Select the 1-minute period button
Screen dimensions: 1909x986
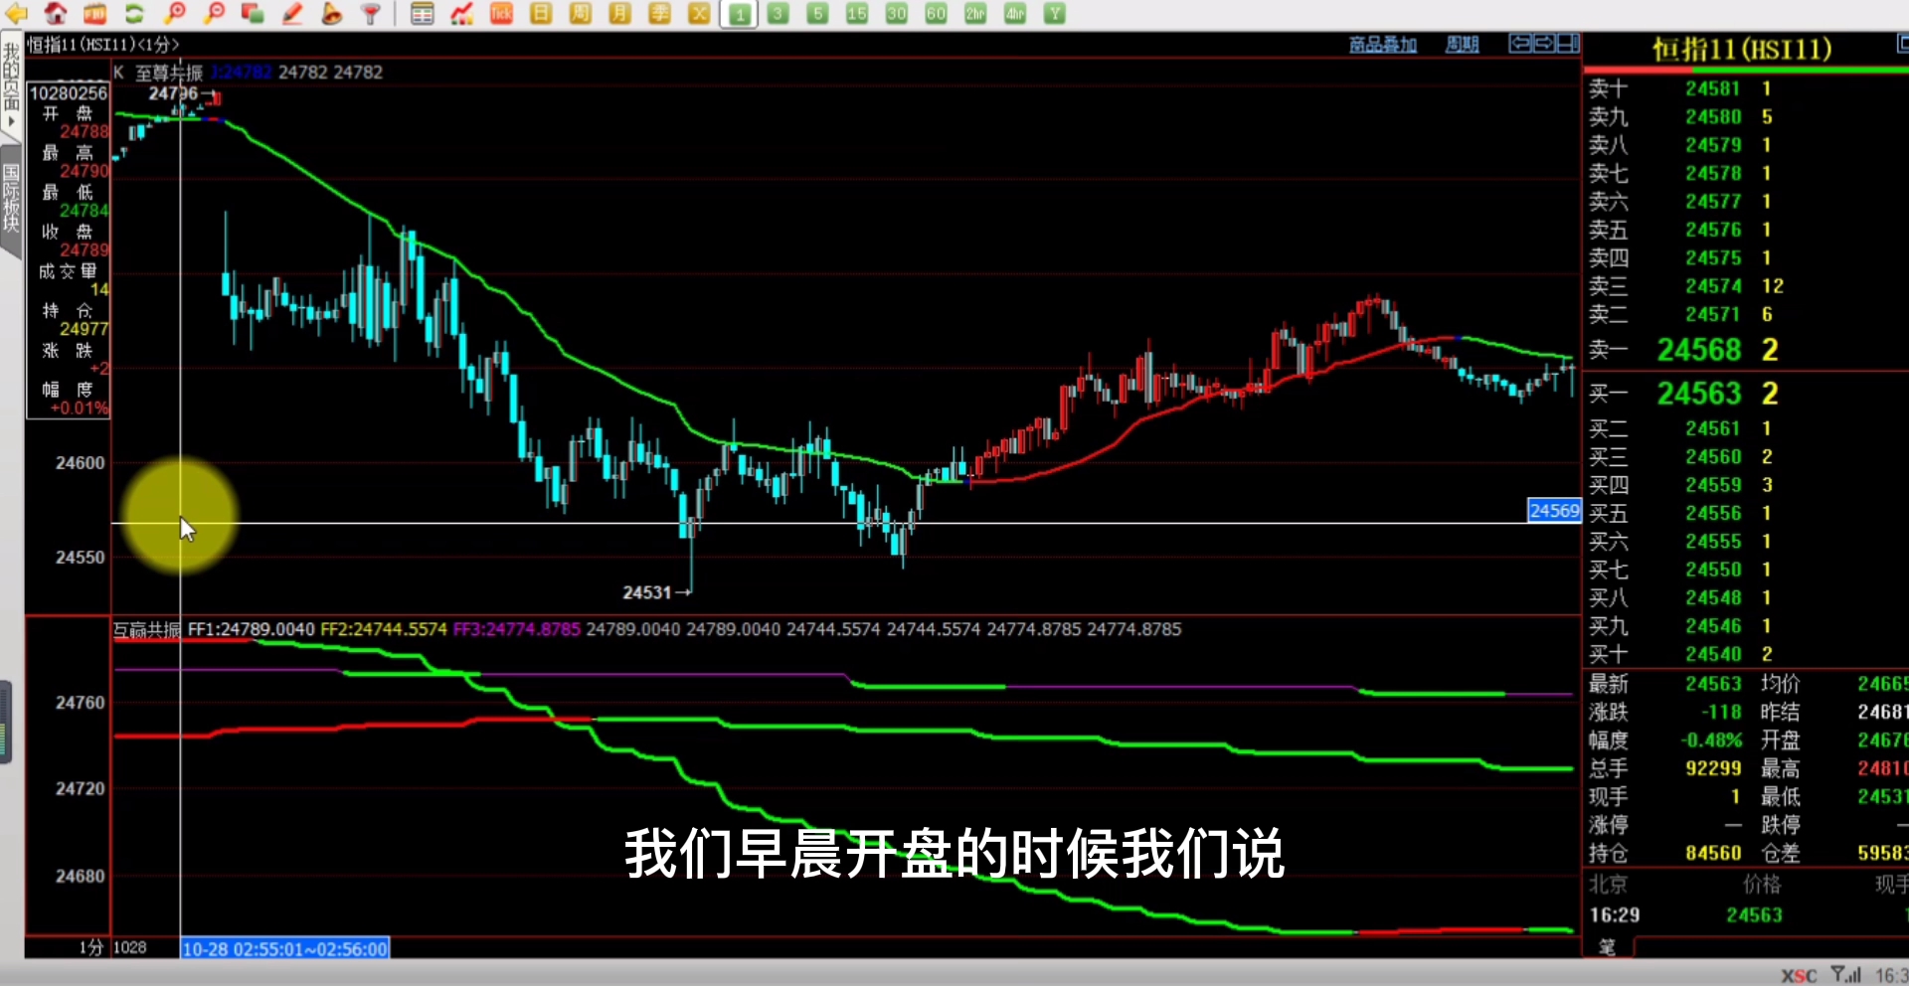coord(739,14)
